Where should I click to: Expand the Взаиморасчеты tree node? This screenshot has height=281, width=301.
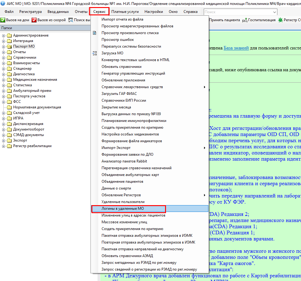point(3,63)
